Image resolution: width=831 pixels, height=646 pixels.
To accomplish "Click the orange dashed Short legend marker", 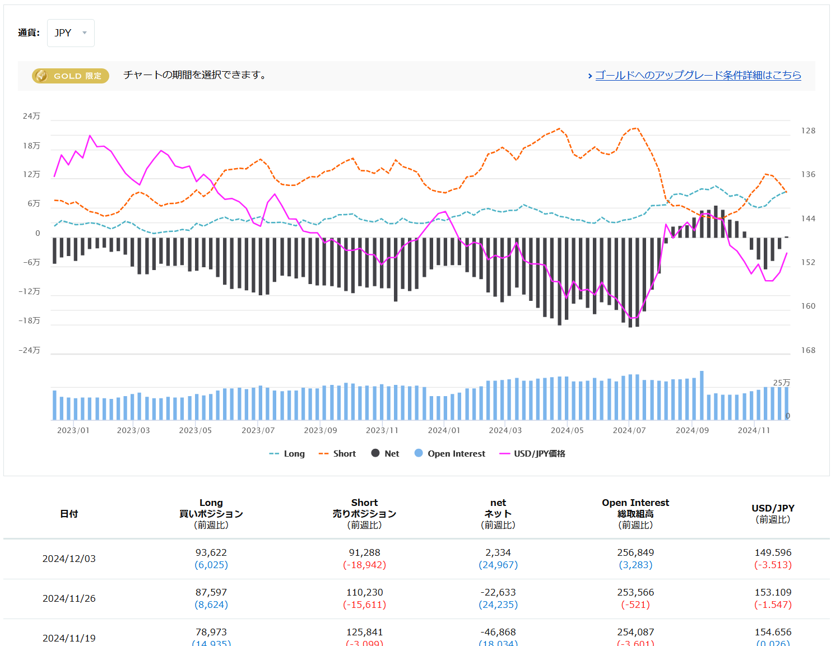I will (x=323, y=454).
